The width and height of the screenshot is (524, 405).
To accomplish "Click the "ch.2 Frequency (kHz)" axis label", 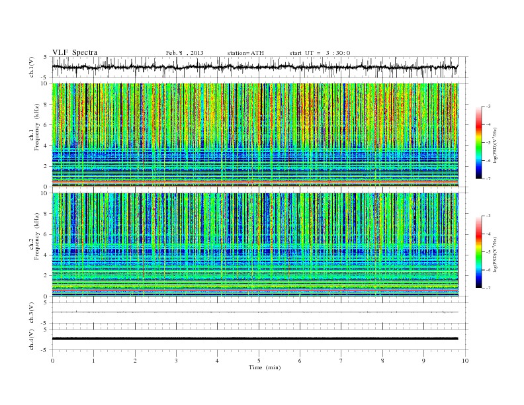I will (34, 236).
